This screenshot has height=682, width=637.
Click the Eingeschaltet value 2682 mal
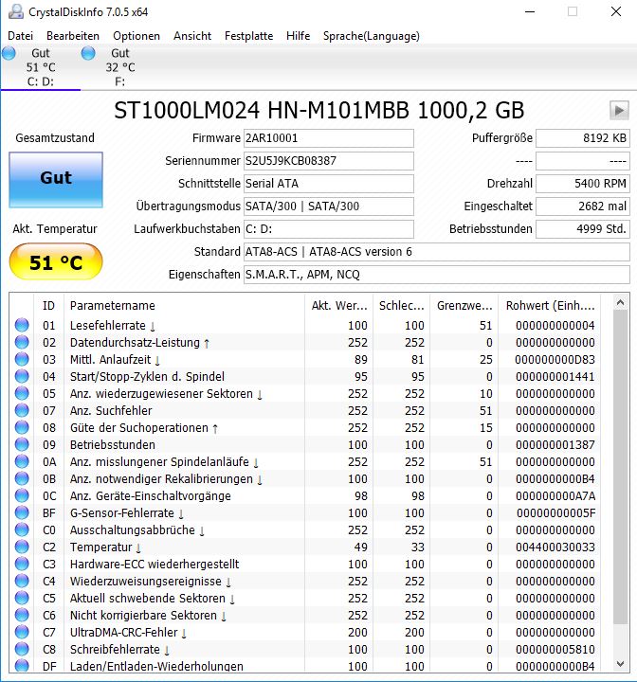[583, 206]
